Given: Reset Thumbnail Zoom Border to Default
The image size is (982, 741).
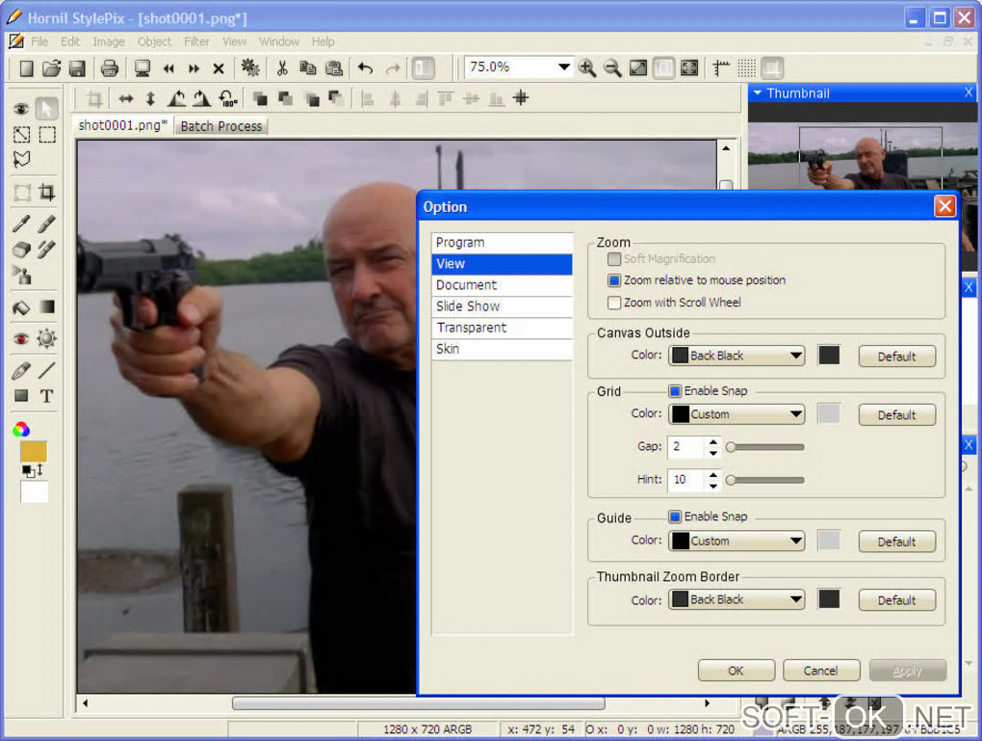Looking at the screenshot, I should tap(897, 600).
